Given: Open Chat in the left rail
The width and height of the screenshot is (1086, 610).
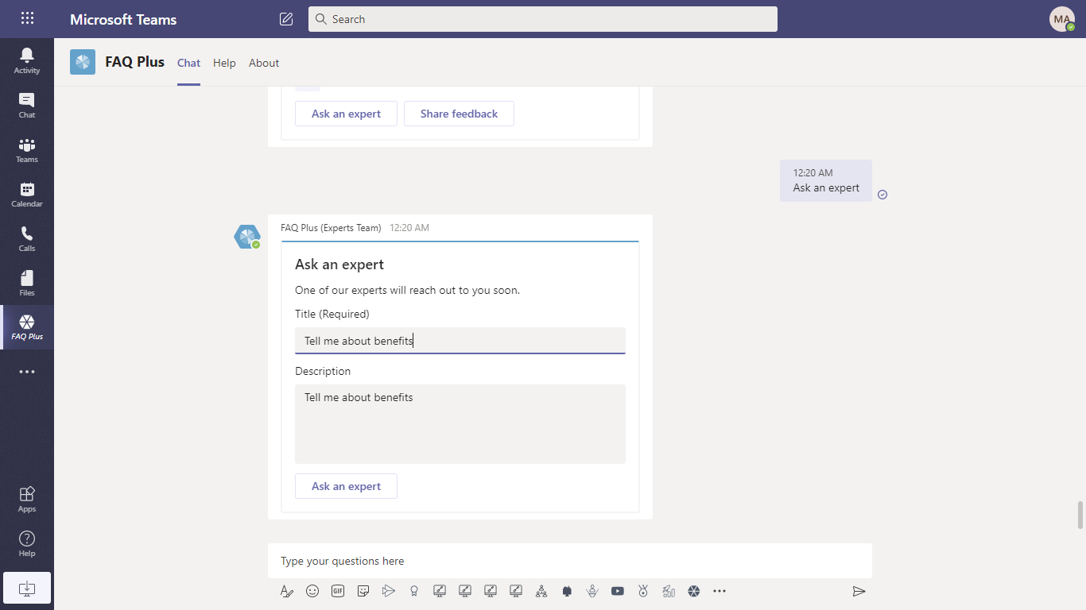Looking at the screenshot, I should point(27,105).
